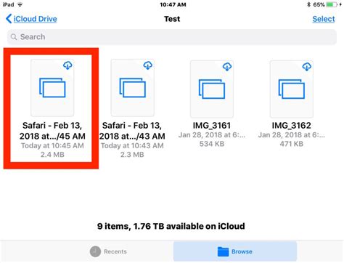The height and width of the screenshot is (263, 344).
Task: Open the Safari 10:43 AM file thumbnail
Action: tap(132, 88)
